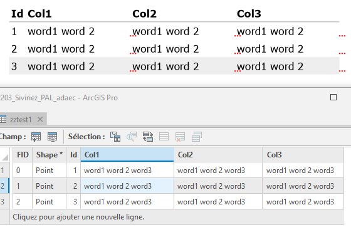Screen dimensions: 351x232
Task: Click Col2 cell of the FID 2 row
Action: click(x=218, y=201)
